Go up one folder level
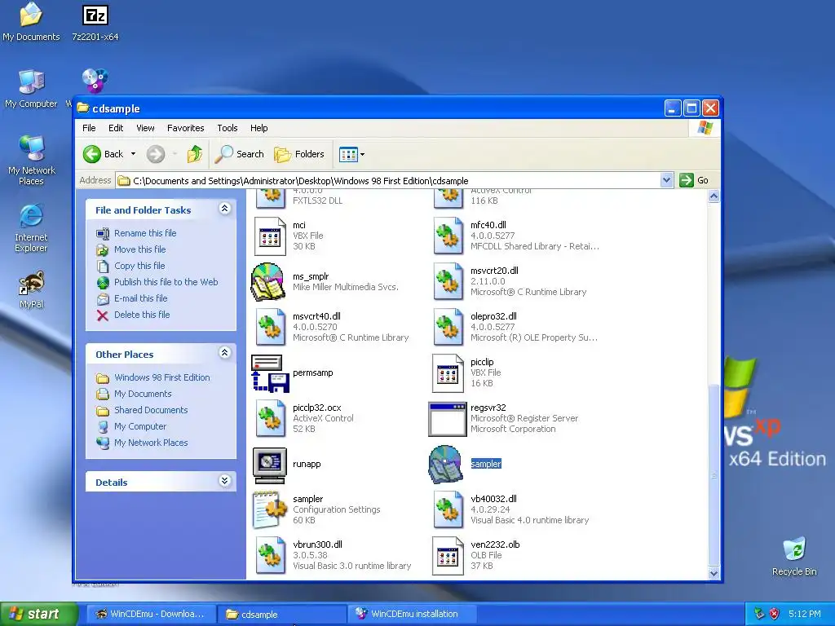The height and width of the screenshot is (626, 835). (x=195, y=154)
